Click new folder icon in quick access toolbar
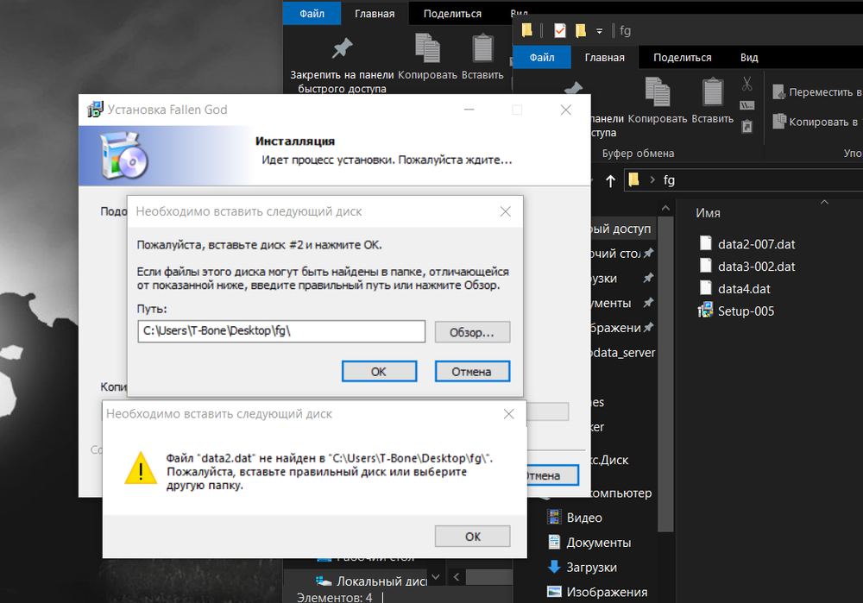The width and height of the screenshot is (863, 603). coord(580,30)
